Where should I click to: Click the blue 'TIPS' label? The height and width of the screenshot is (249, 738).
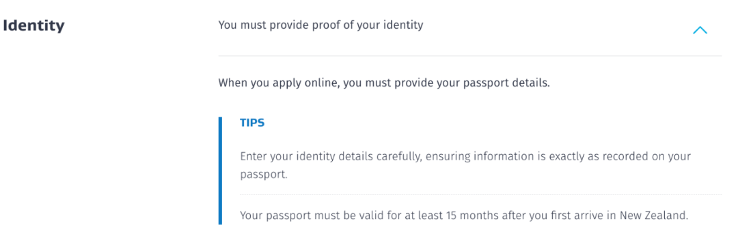click(x=252, y=123)
